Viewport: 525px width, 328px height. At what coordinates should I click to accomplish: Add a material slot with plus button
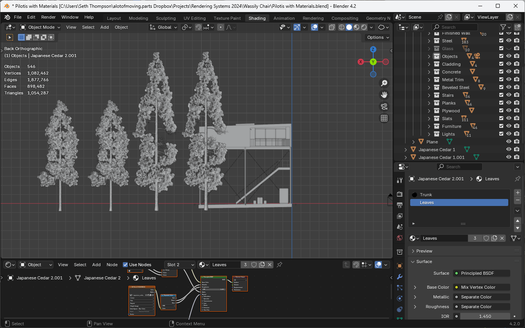[x=517, y=193]
